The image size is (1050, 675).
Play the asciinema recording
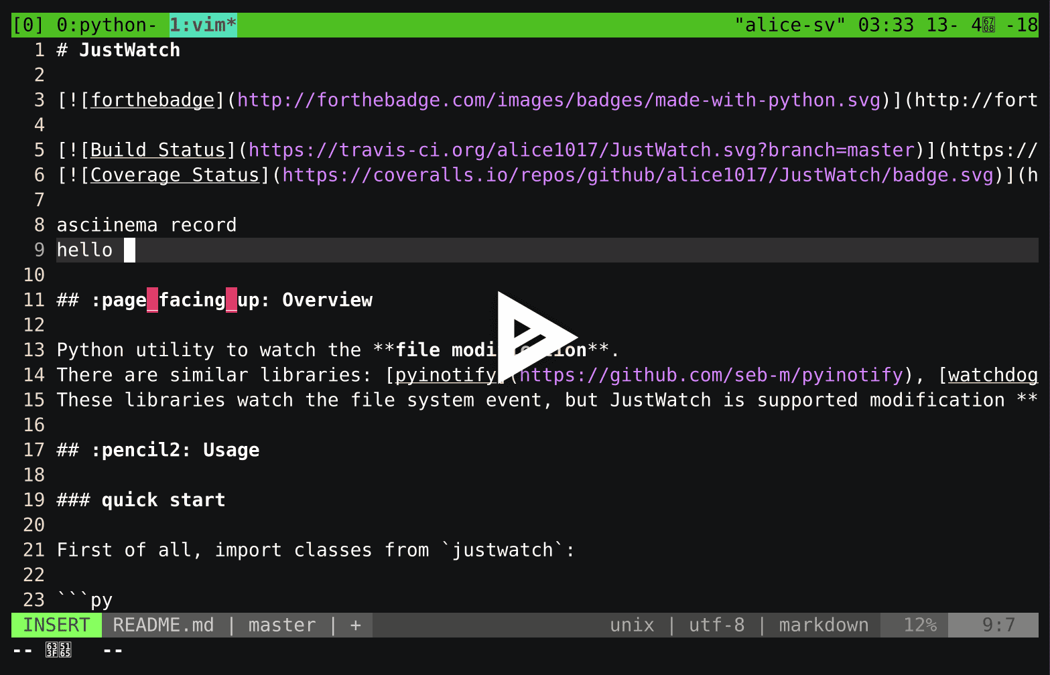[x=537, y=337]
